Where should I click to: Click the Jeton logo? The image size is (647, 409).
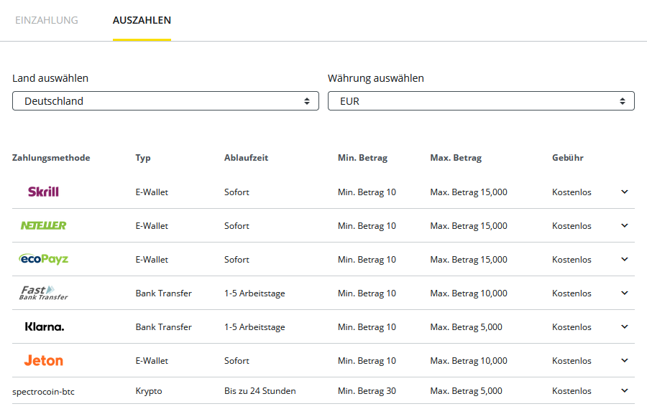pos(43,360)
